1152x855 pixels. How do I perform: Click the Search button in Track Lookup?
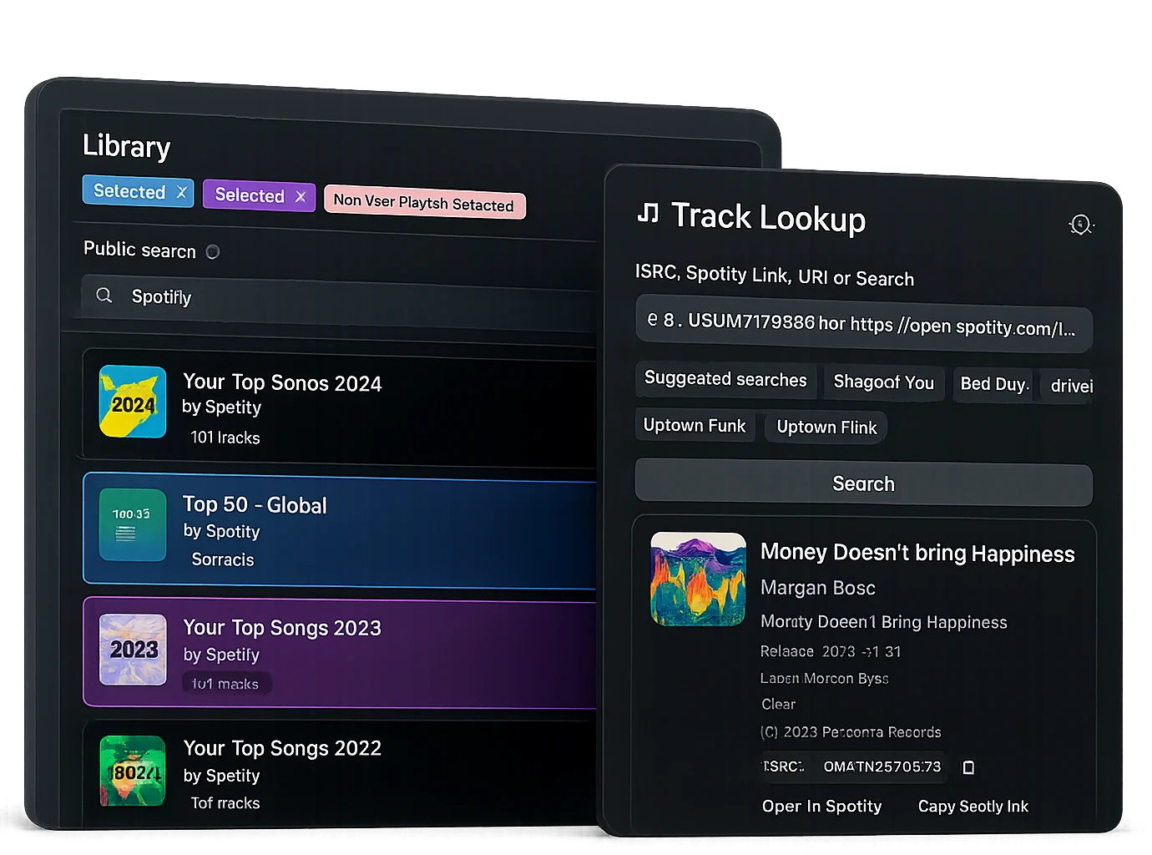[x=864, y=484]
